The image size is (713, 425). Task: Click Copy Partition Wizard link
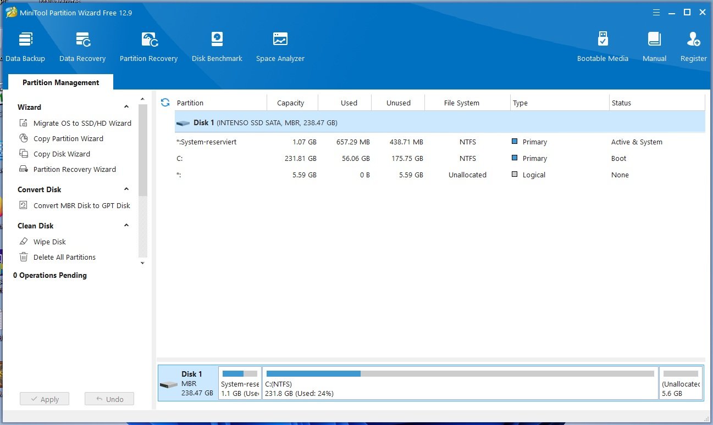coord(68,138)
